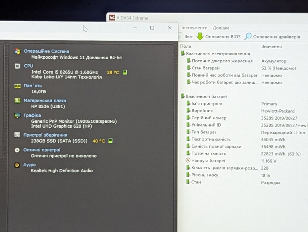The width and height of the screenshot is (308, 232).
Task: Click the Значення column header
Action: pos(272,47)
